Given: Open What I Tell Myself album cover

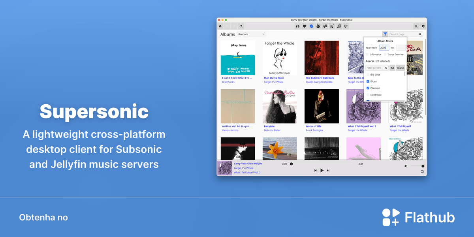Looking at the screenshot, I should pyautogui.click(x=406, y=106).
